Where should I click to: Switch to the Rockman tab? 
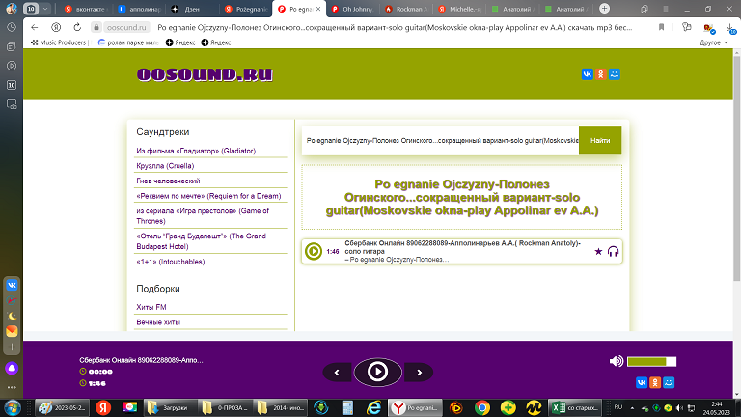(406, 9)
